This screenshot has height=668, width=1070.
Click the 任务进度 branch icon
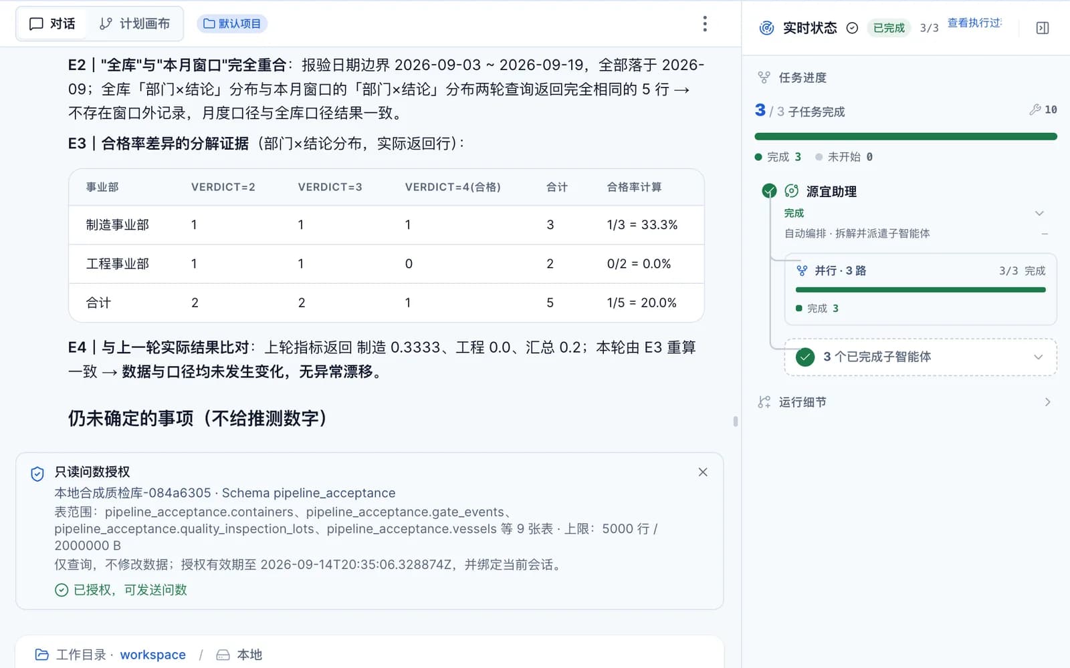(764, 77)
